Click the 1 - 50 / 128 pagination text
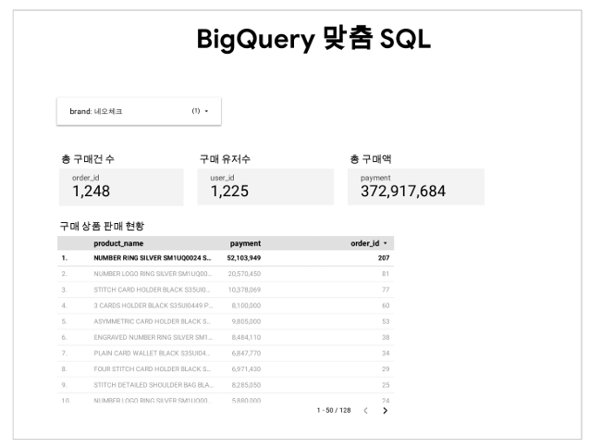Screen dimensions: 589x448 click(334, 410)
